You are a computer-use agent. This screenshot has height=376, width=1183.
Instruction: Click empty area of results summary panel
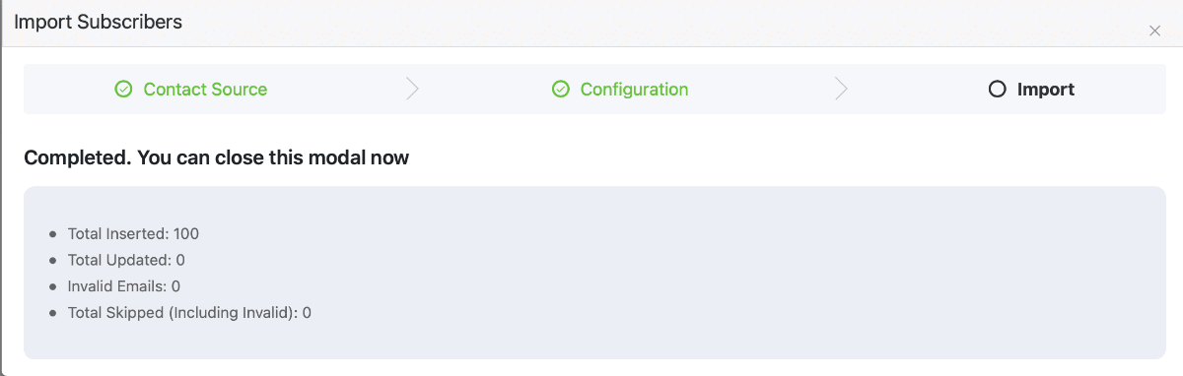[739, 274]
